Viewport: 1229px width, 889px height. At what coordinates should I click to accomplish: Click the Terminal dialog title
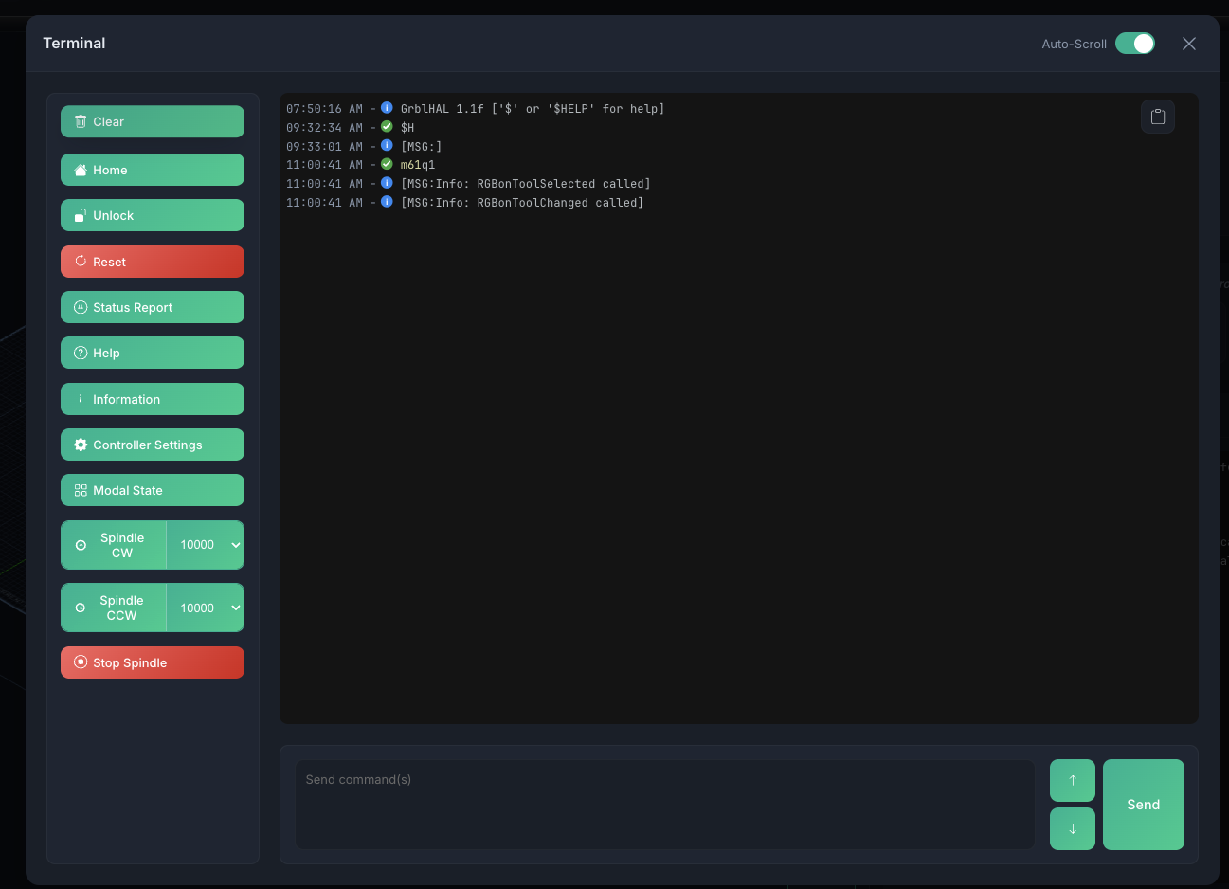coord(74,43)
